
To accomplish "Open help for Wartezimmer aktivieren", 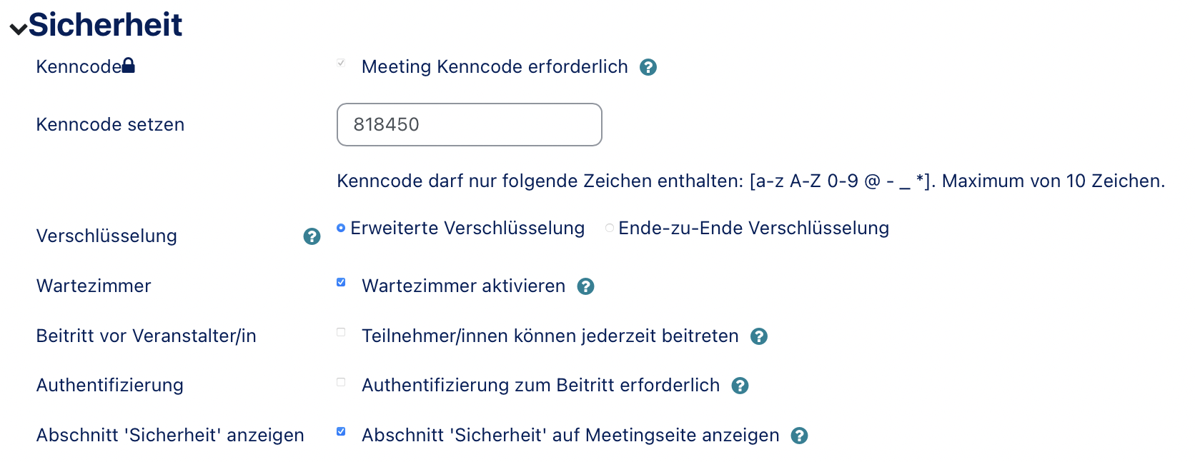I will point(586,286).
